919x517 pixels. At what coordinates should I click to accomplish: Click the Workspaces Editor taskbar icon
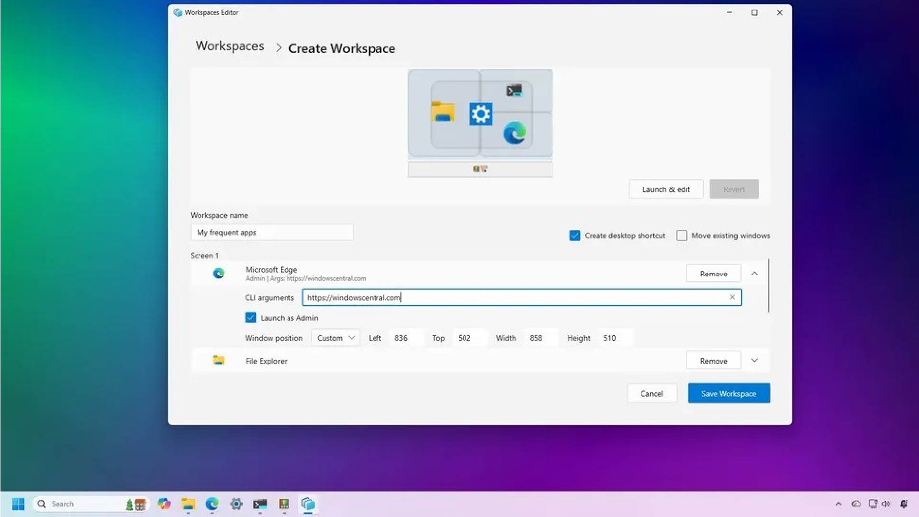308,504
